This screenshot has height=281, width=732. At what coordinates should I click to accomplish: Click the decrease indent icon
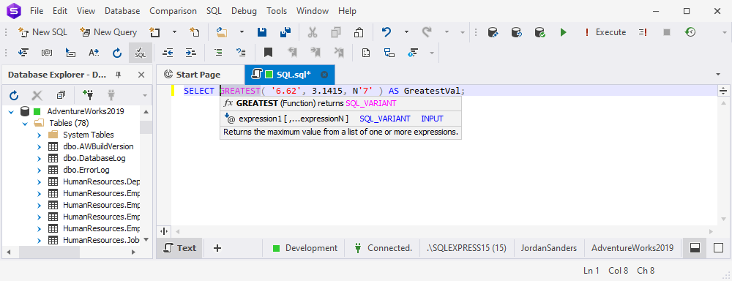pos(168,53)
